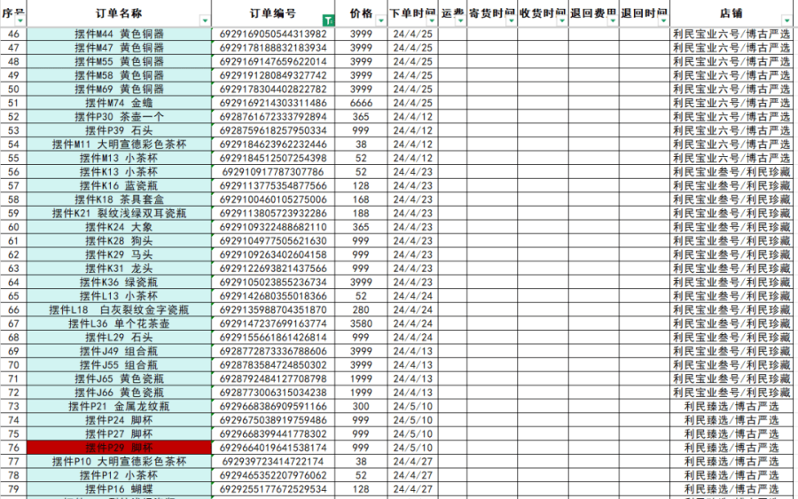Select price cell 3580 for 单个花茶壶
Screen dimensions: 798x499
pyautogui.click(x=361, y=324)
